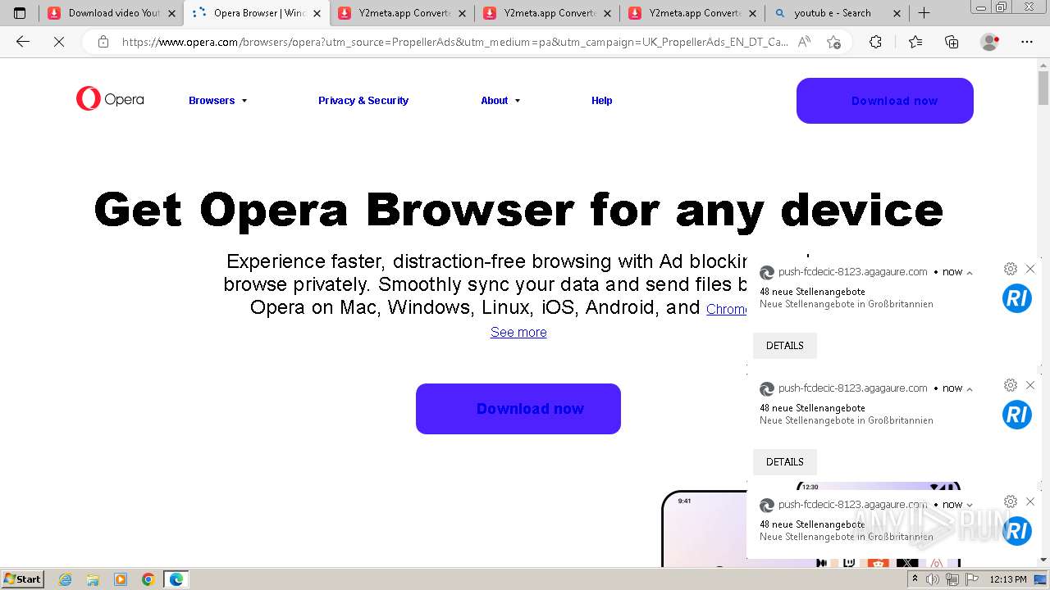1050x590 pixels.
Task: Click the Get Opera Browser for any device heading
Action: click(x=518, y=210)
